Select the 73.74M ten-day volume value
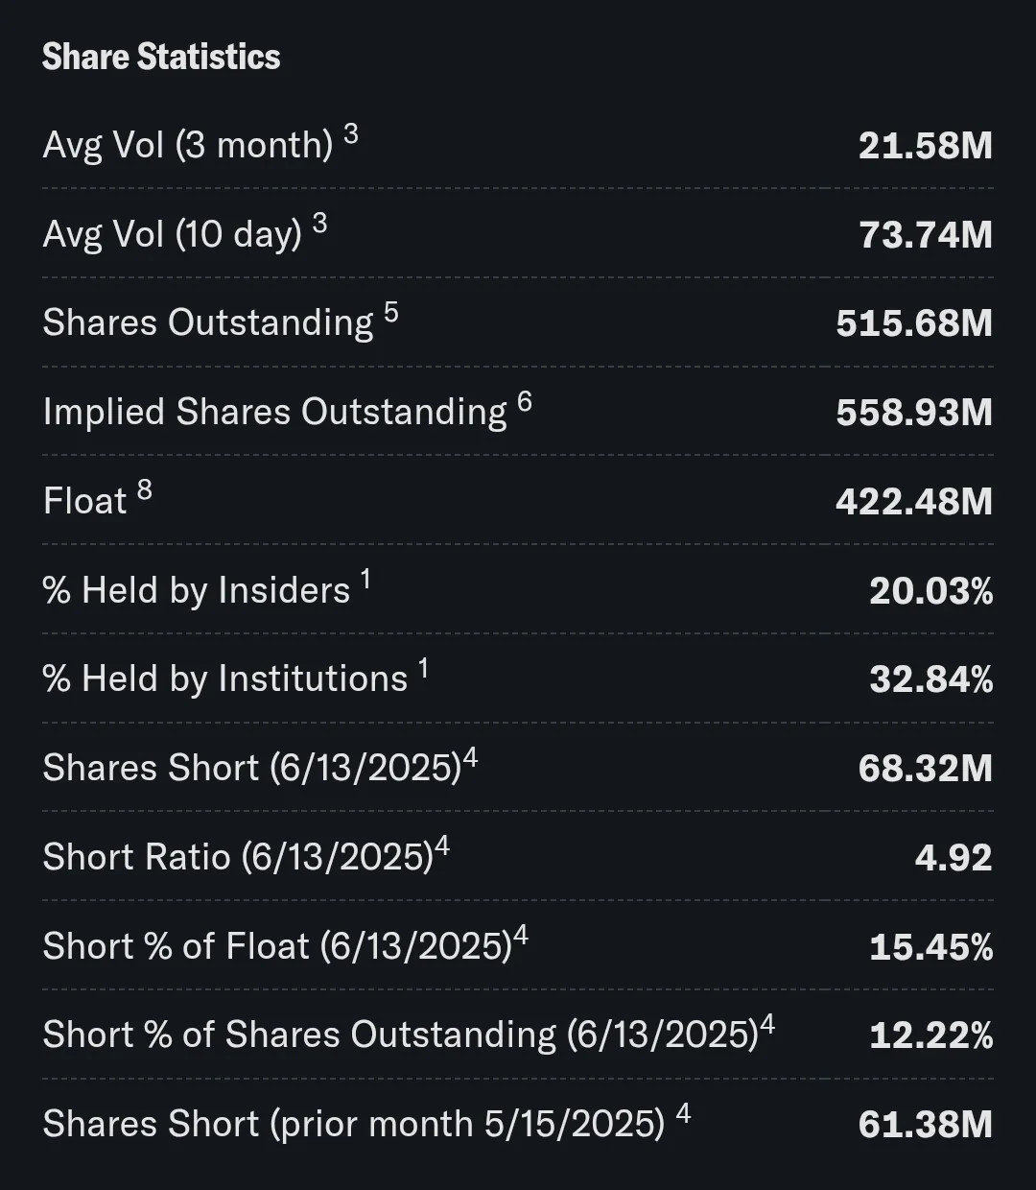This screenshot has height=1190, width=1036. coord(925,234)
